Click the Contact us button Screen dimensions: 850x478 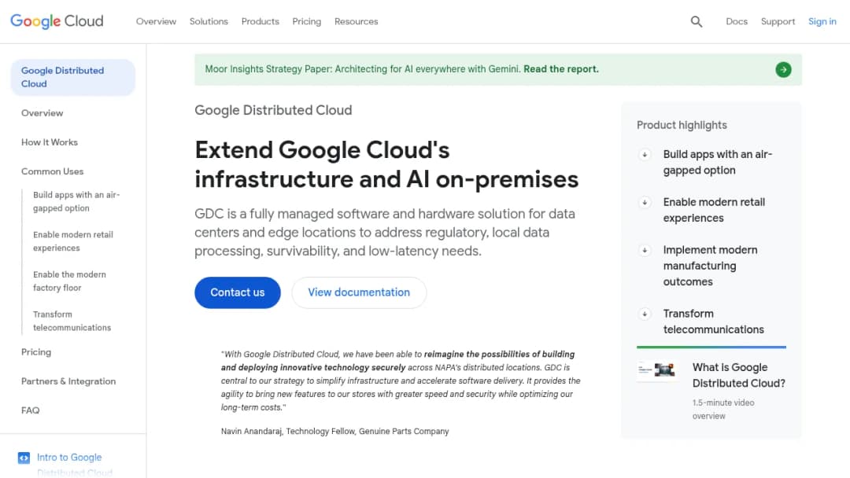[x=238, y=292]
